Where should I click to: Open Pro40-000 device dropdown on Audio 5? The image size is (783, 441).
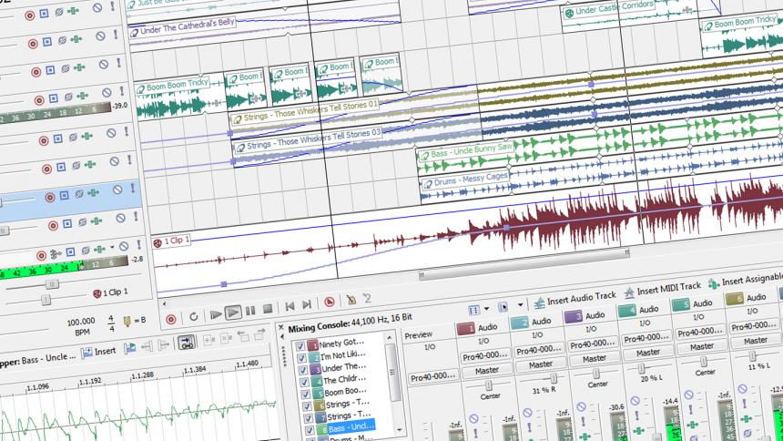coord(699,332)
